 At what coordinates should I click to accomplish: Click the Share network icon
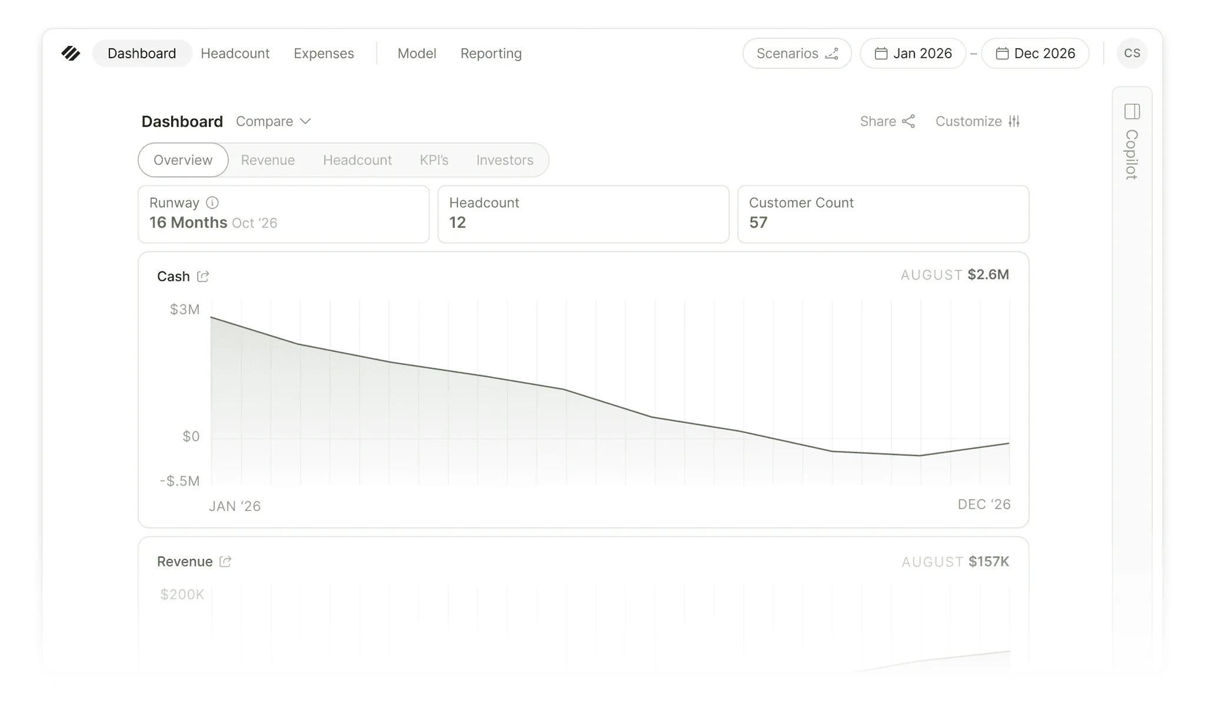[908, 121]
